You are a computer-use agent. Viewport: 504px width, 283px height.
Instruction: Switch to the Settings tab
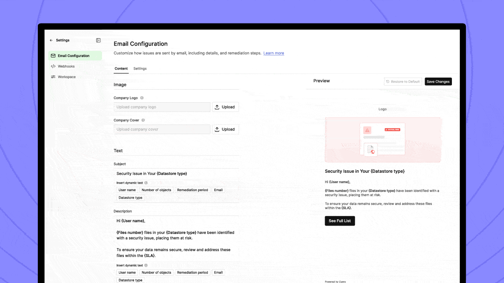[x=140, y=68]
